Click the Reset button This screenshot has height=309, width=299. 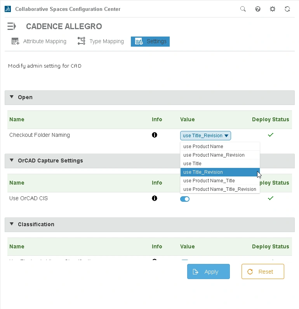pos(263,272)
